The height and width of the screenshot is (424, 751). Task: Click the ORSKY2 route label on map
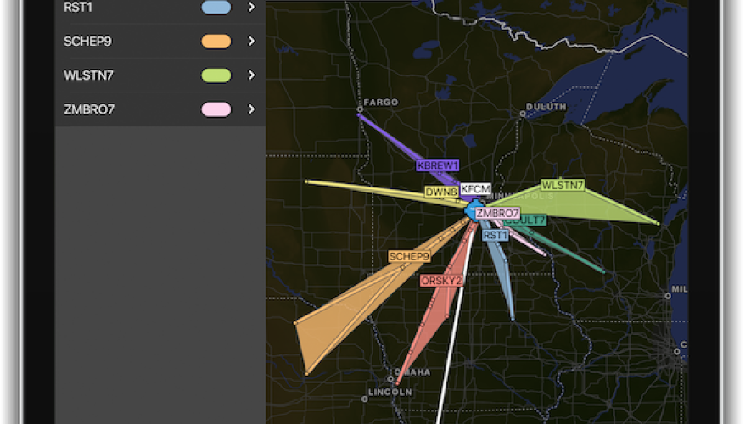[x=441, y=281]
